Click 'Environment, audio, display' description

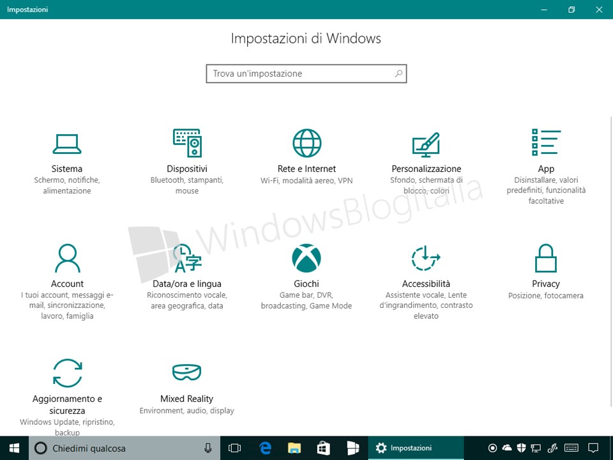pos(187,411)
